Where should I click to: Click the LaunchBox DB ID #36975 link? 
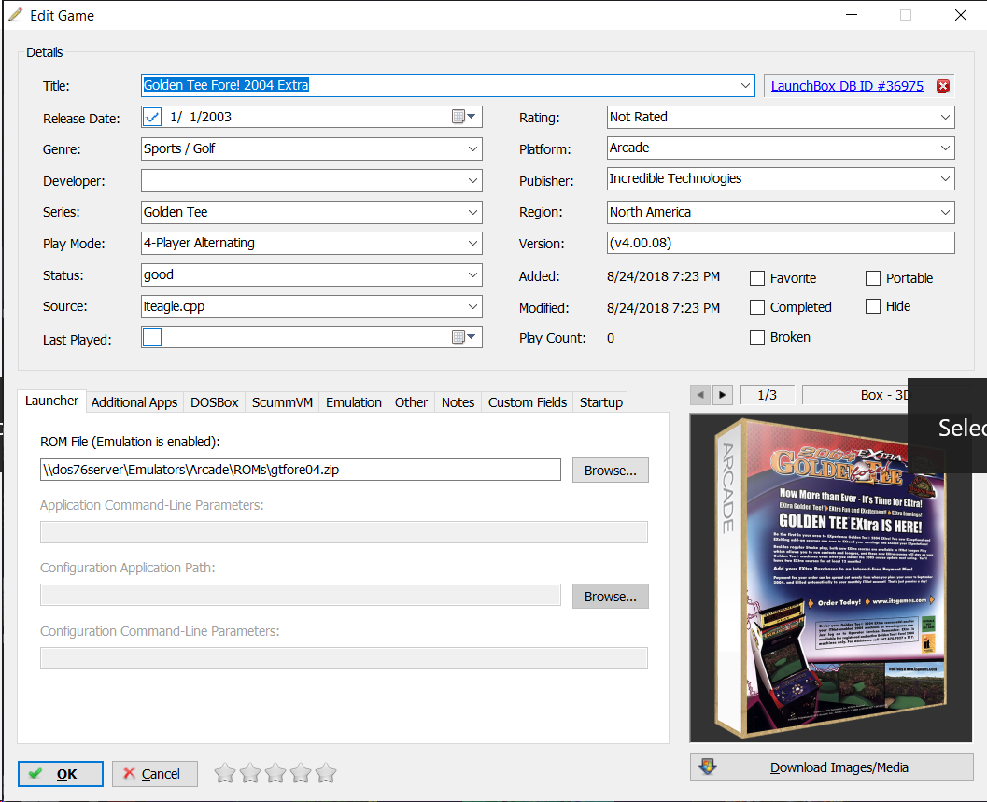point(847,86)
